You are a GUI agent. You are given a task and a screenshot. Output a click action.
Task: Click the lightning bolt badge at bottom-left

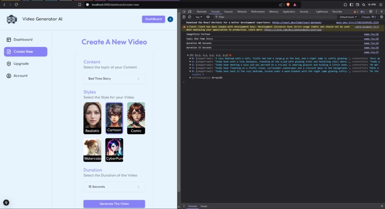[x=6, y=202]
